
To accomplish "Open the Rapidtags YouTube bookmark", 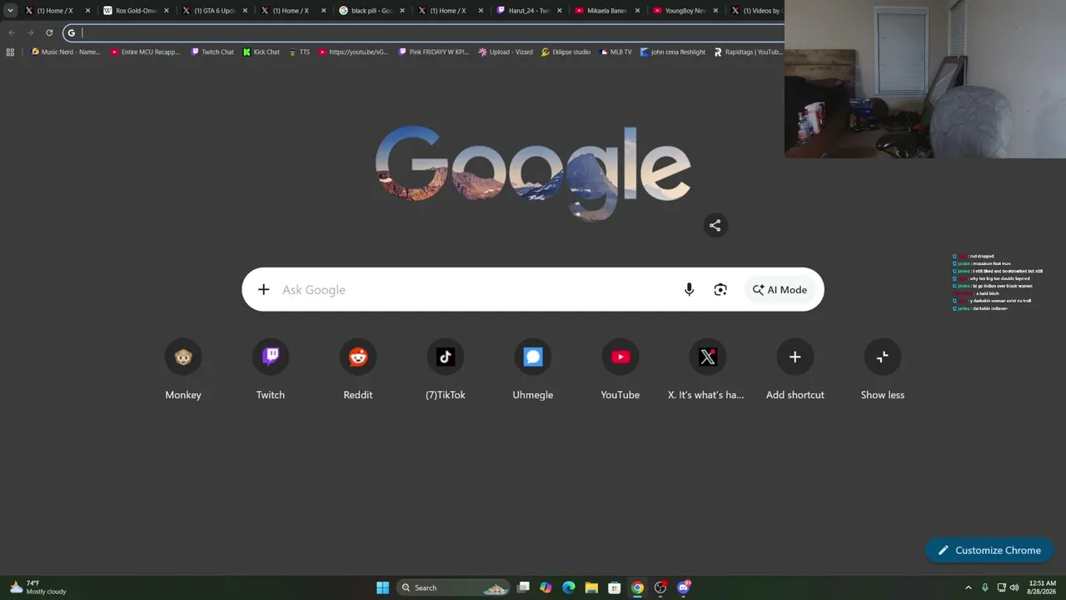I will [x=749, y=52].
